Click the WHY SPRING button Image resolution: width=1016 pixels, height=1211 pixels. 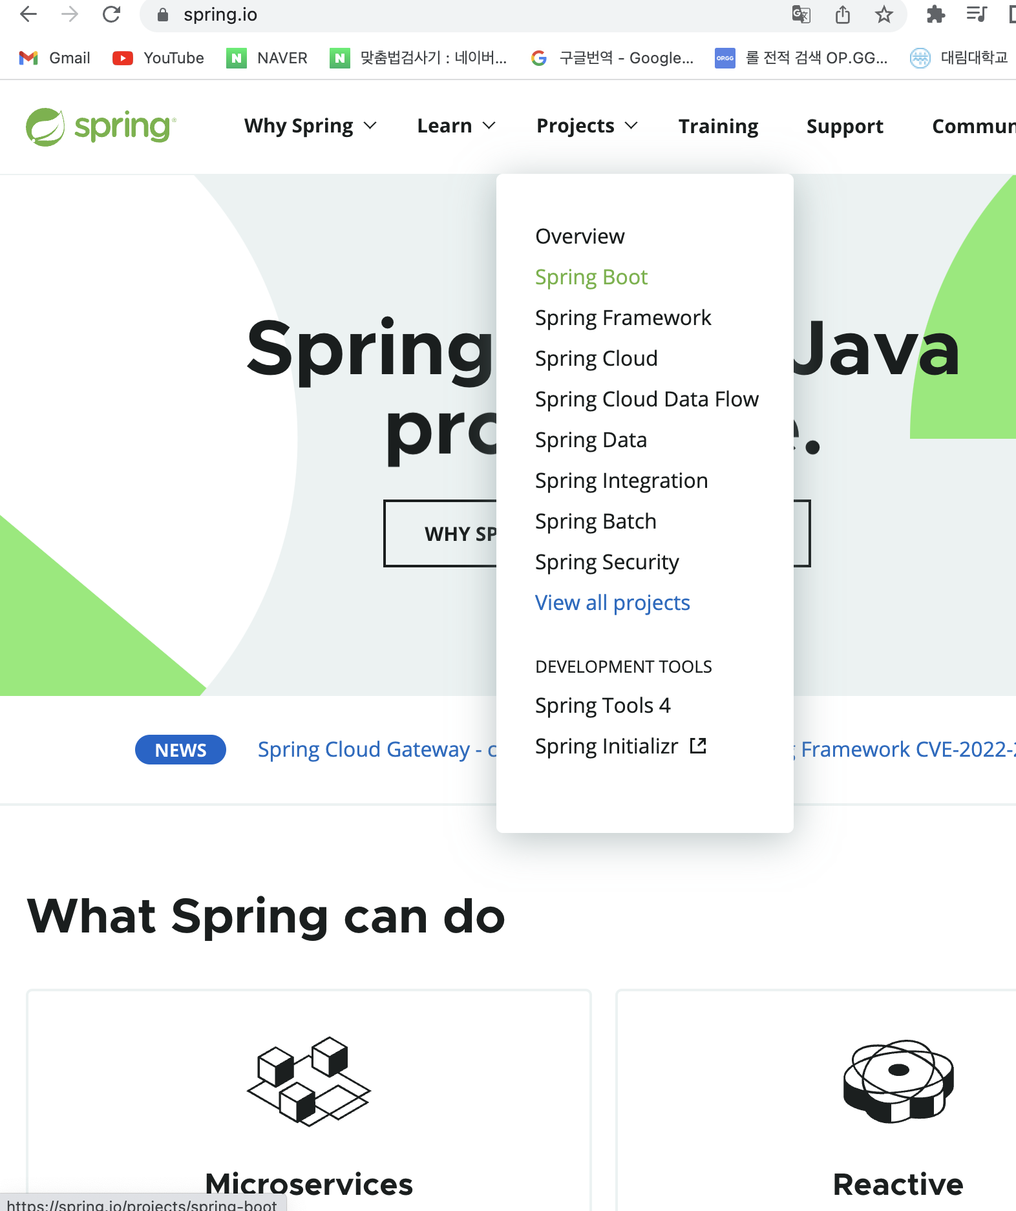[x=441, y=534]
